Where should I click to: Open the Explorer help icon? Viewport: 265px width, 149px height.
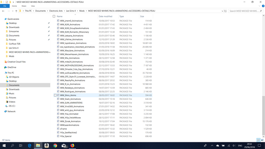[x=263, y=6]
